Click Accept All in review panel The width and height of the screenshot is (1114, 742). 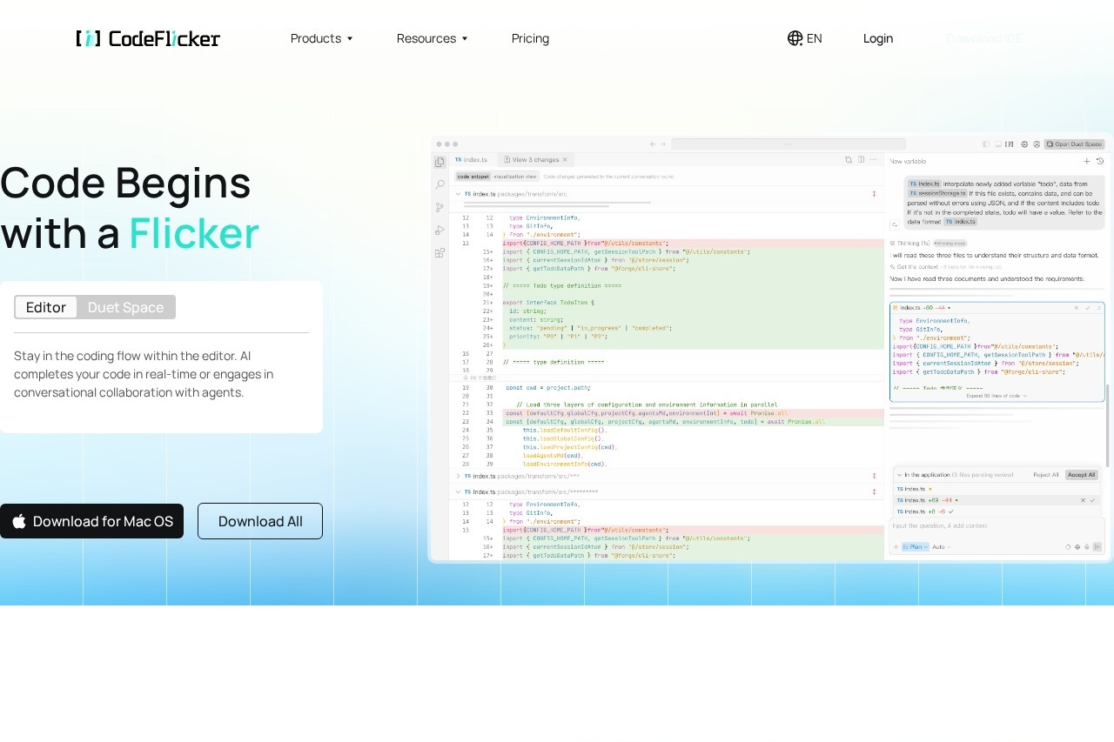coord(1081,475)
